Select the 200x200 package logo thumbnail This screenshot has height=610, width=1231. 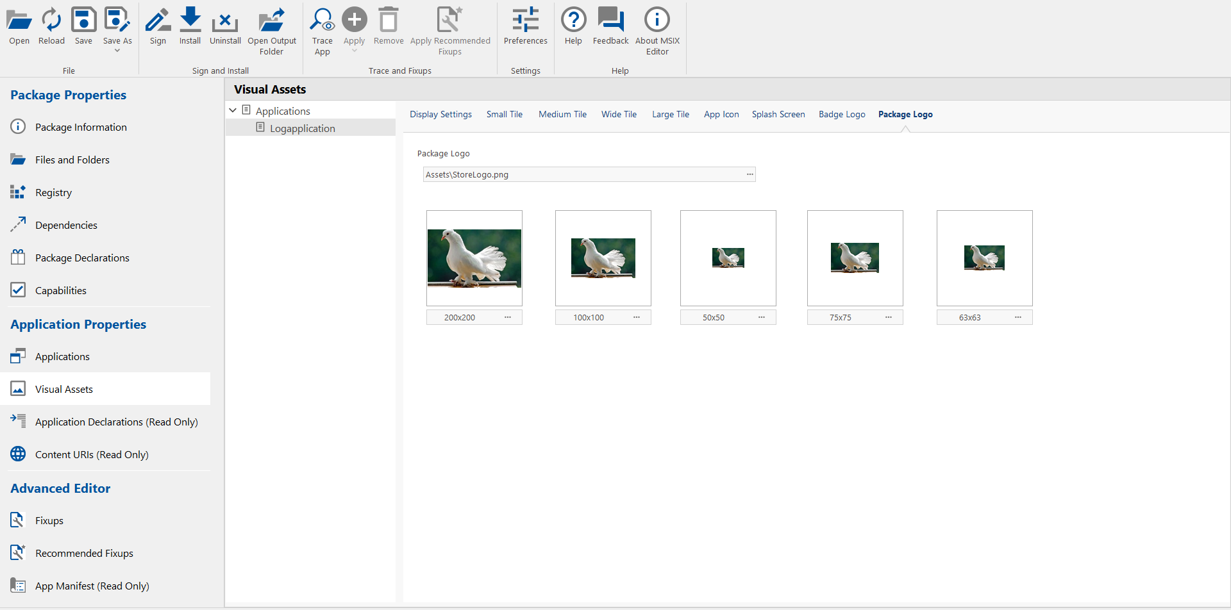pyautogui.click(x=474, y=258)
